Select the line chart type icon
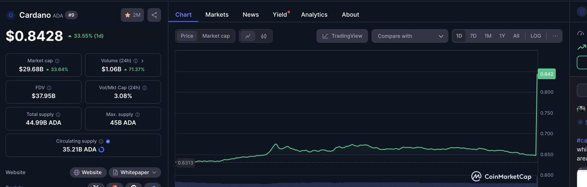This screenshot has width=587, height=187. click(x=248, y=36)
